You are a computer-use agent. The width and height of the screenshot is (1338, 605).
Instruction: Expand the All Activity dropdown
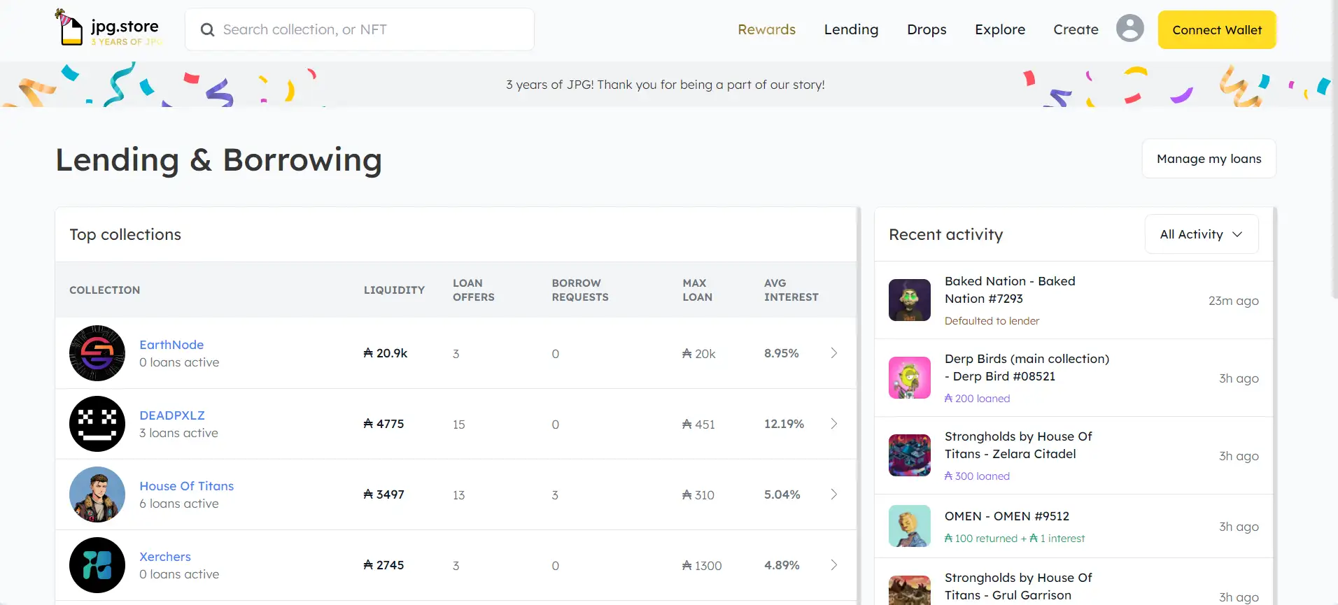(x=1201, y=234)
